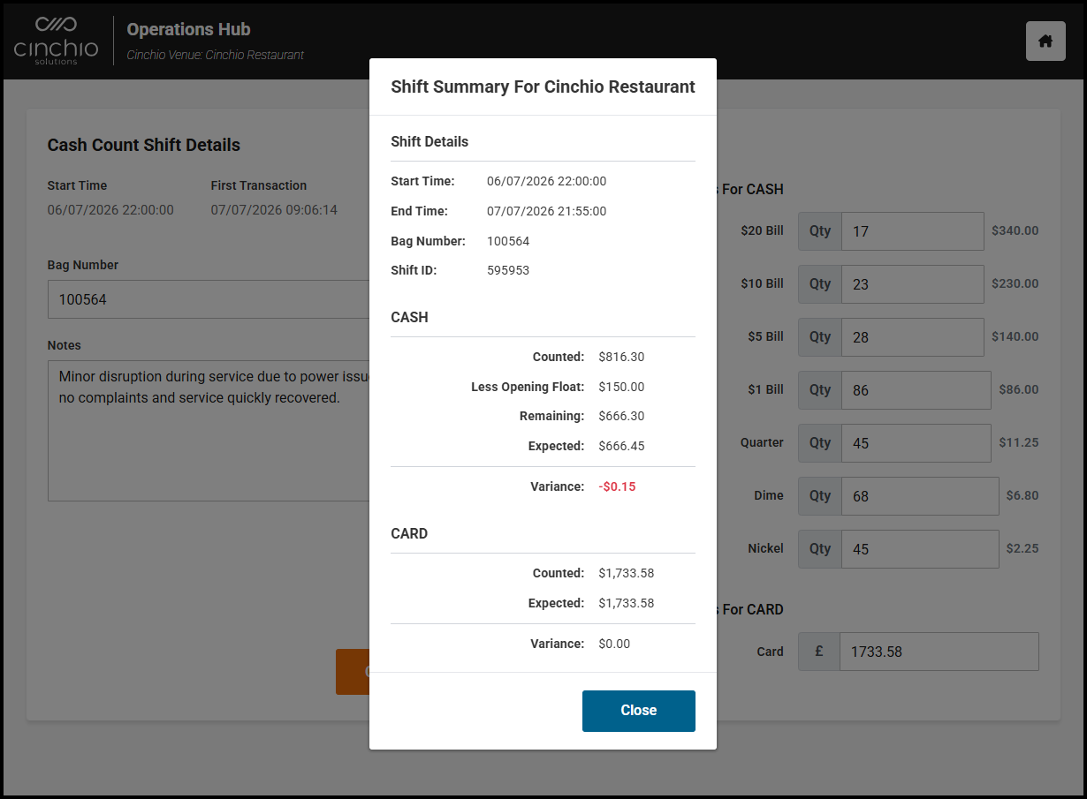The height and width of the screenshot is (799, 1087).
Task: Click the home icon button
Action: [x=1045, y=41]
